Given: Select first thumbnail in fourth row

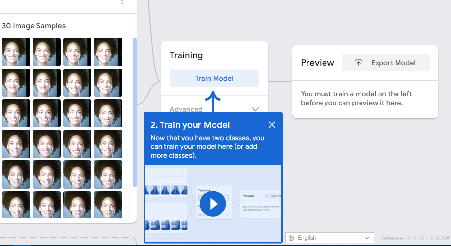Looking at the screenshot, I should (x=16, y=144).
